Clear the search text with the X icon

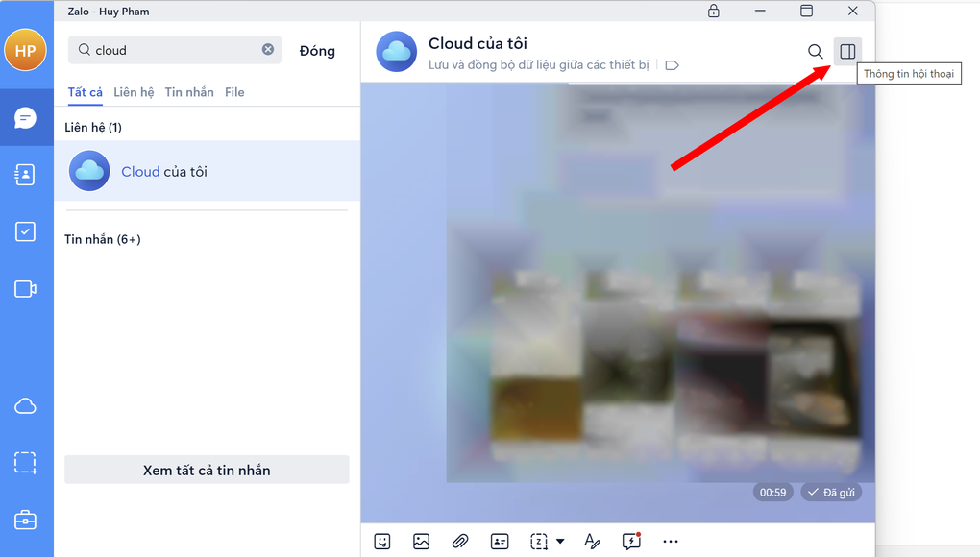pyautogui.click(x=268, y=49)
